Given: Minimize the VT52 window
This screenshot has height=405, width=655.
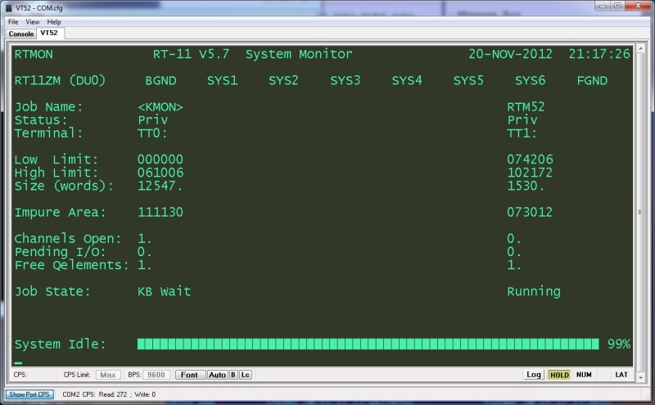Looking at the screenshot, I should 599,7.
